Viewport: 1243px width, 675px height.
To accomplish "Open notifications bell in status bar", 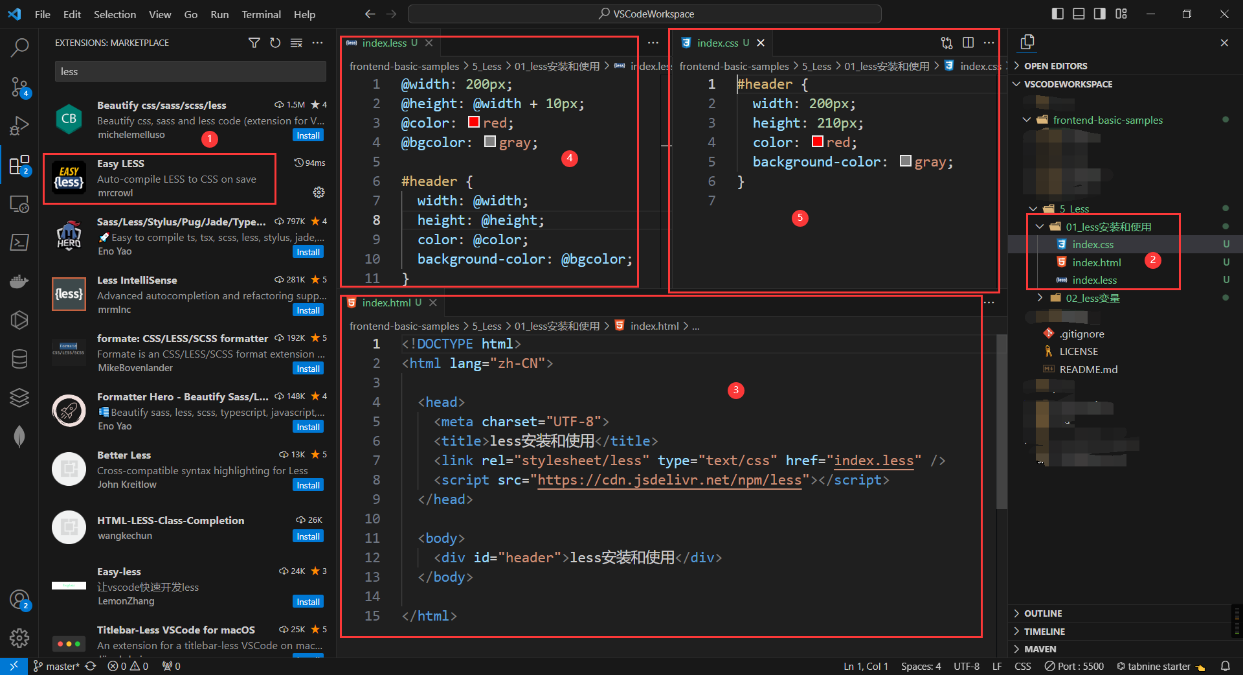I will tap(1225, 666).
